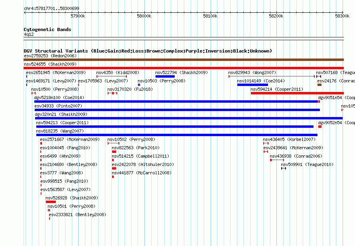Click the dgv5218n100 blue gain bar
355x246 pixels.
coord(176,102)
